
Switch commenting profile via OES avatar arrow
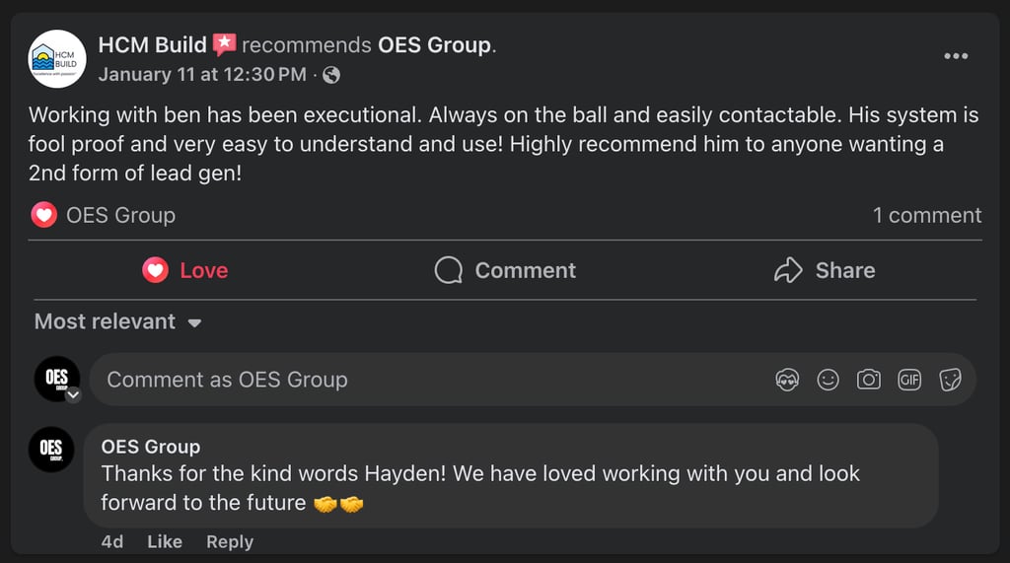[73, 394]
